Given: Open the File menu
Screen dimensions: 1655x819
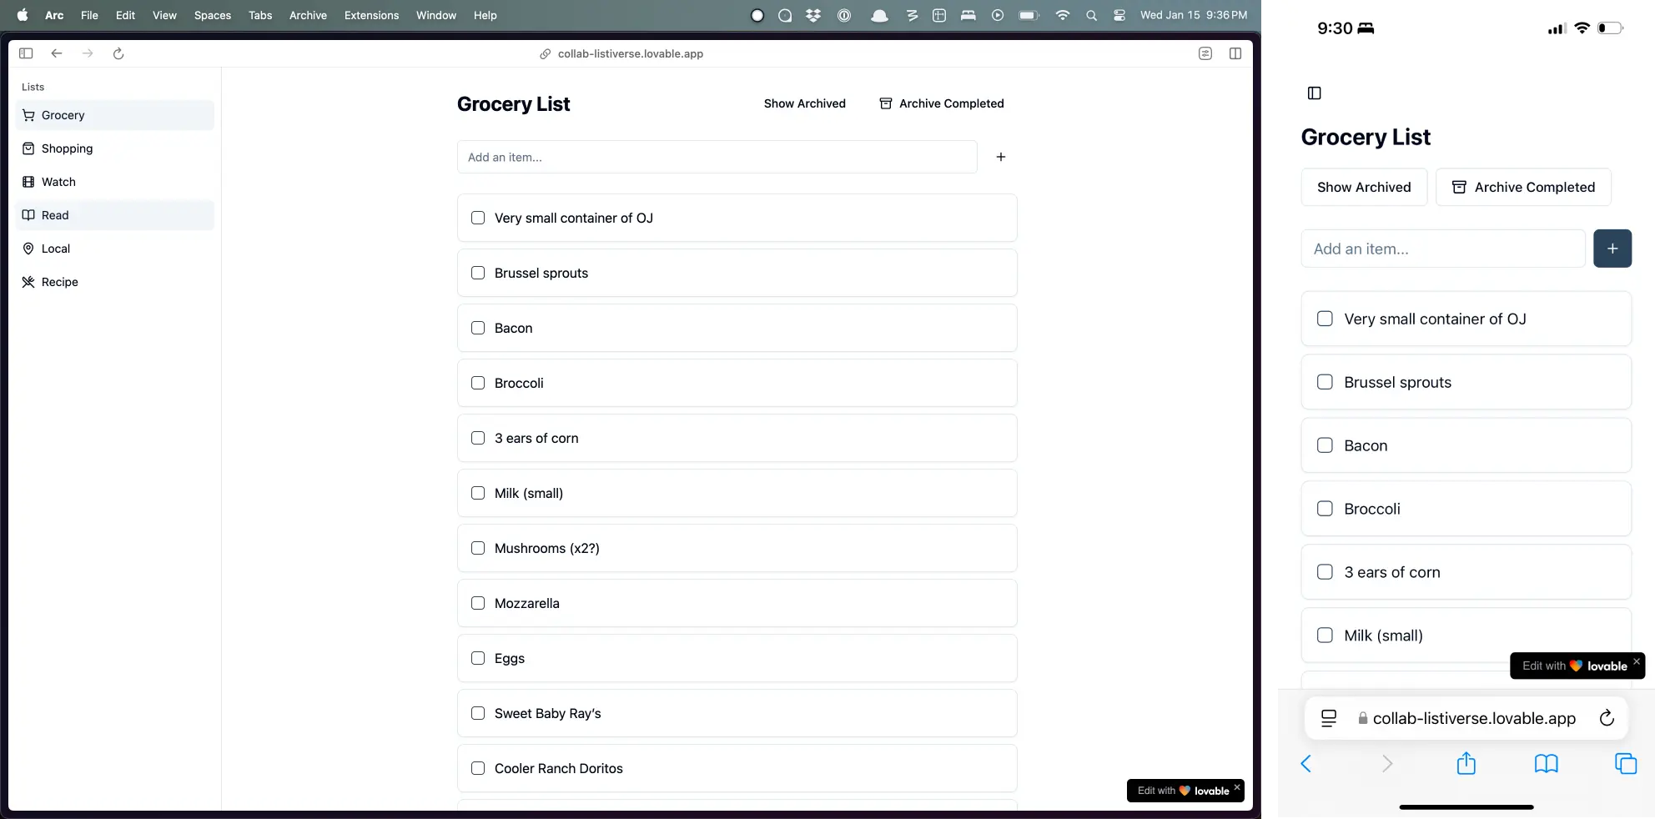Looking at the screenshot, I should pos(89,15).
